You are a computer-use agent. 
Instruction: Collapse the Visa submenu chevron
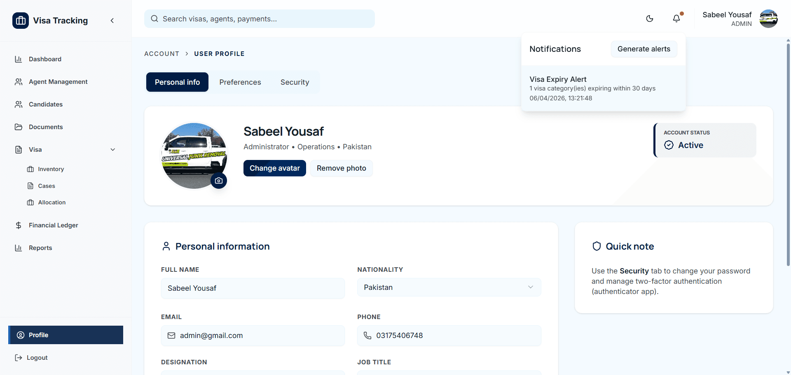pos(113,150)
